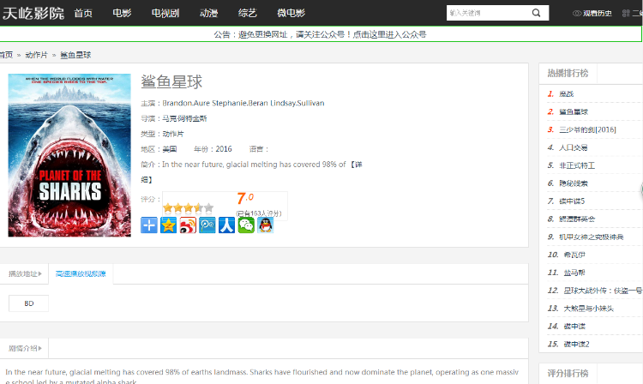The height and width of the screenshot is (384, 643).
Task: Open director 马克·阿特金斯 link
Action: pos(184,118)
